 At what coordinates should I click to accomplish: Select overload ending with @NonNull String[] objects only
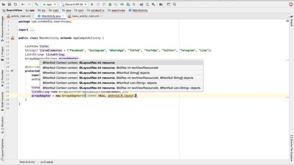click(122, 73)
